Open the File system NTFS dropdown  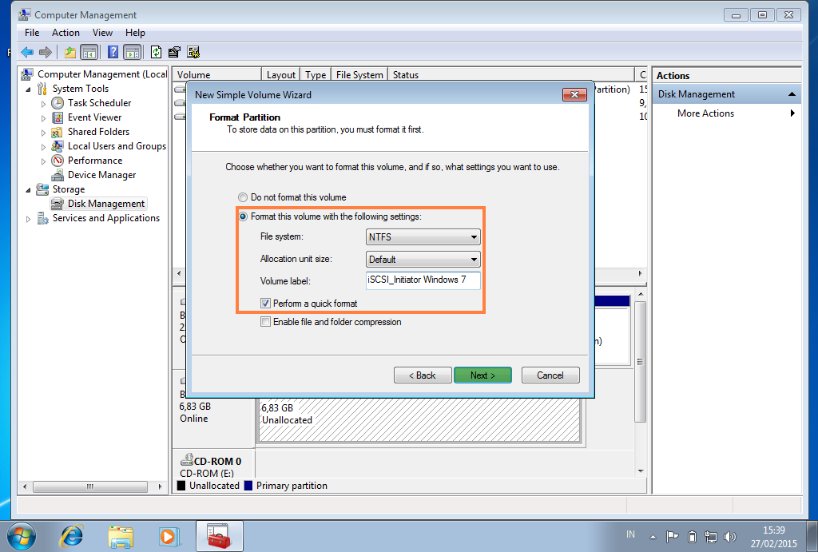tap(423, 237)
